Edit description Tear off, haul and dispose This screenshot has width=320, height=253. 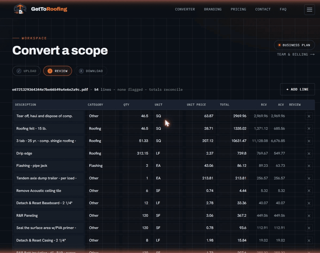click(x=49, y=116)
